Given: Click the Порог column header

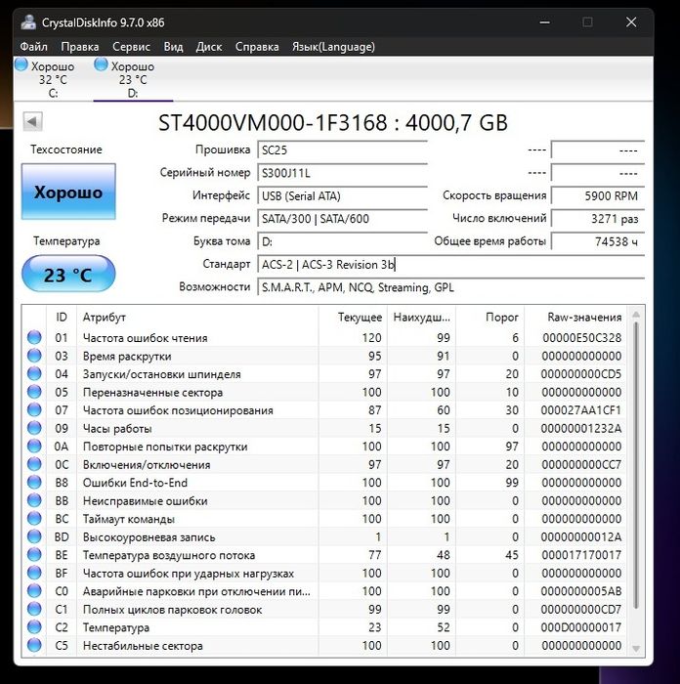Looking at the screenshot, I should click(489, 318).
